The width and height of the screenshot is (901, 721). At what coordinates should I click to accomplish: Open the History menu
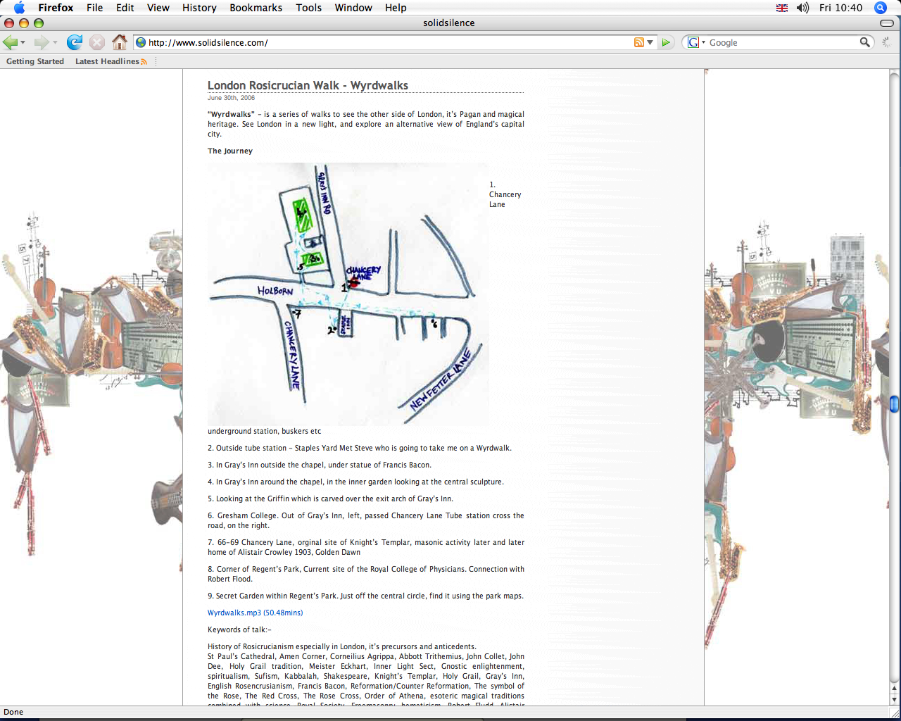point(199,8)
